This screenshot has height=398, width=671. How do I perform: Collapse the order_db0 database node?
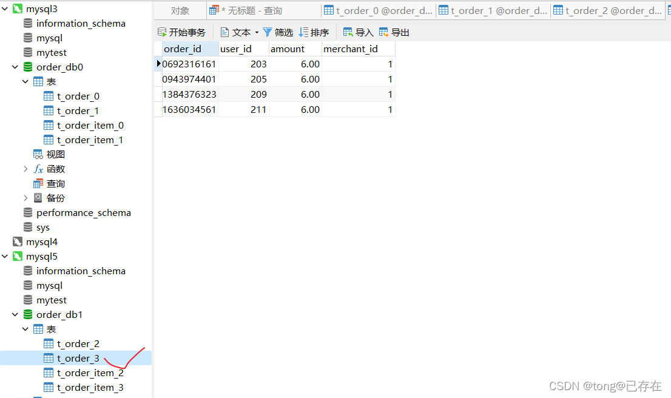[15, 67]
